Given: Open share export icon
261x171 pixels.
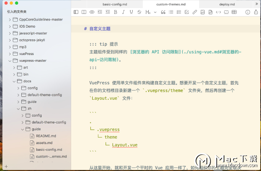Looking at the screenshot, I should click(x=256, y=12).
